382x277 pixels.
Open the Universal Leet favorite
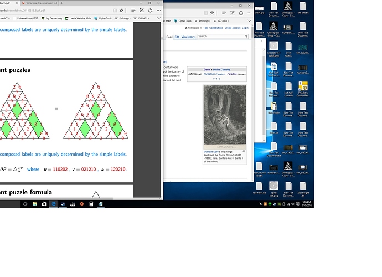(x=25, y=18)
